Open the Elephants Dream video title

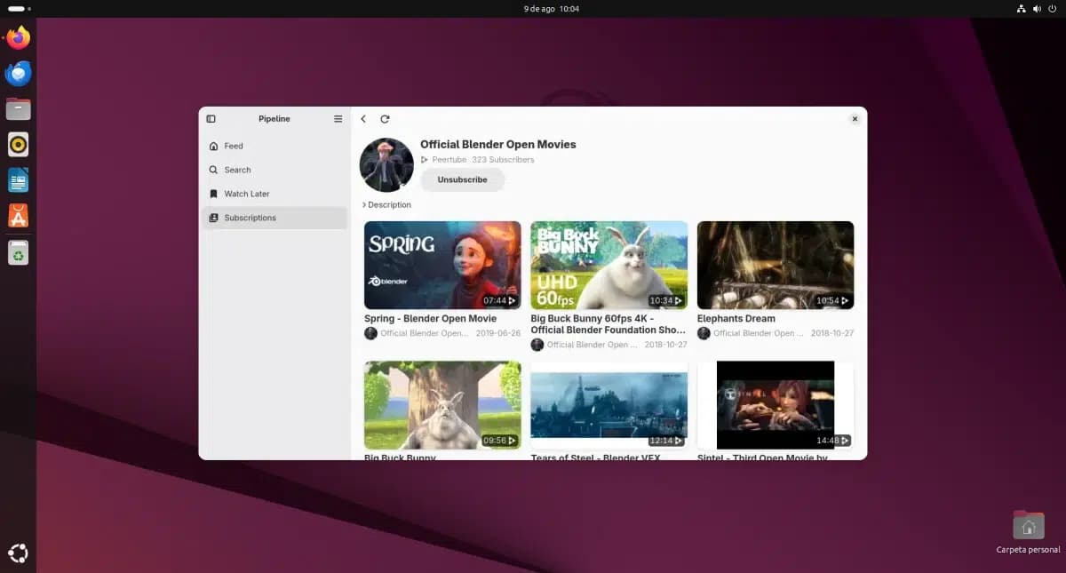[736, 319]
